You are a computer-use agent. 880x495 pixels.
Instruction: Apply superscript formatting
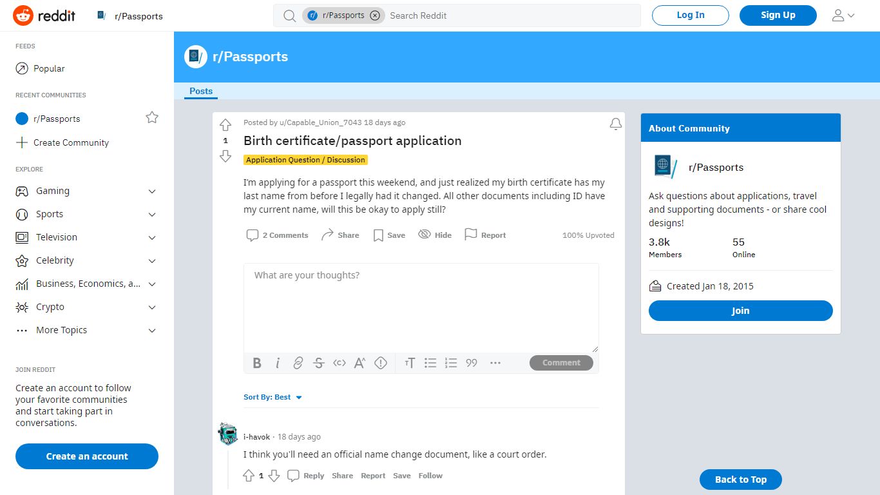click(360, 363)
